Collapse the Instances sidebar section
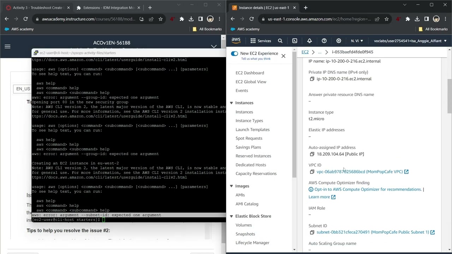 [x=231, y=103]
